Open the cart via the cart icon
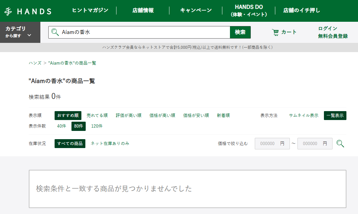Viewport: 358px width, 214px height. coord(275,32)
